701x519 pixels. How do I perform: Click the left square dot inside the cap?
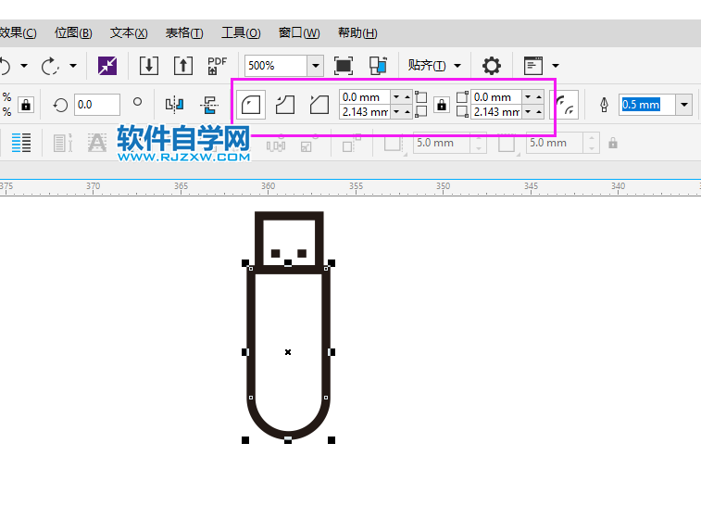[275, 254]
